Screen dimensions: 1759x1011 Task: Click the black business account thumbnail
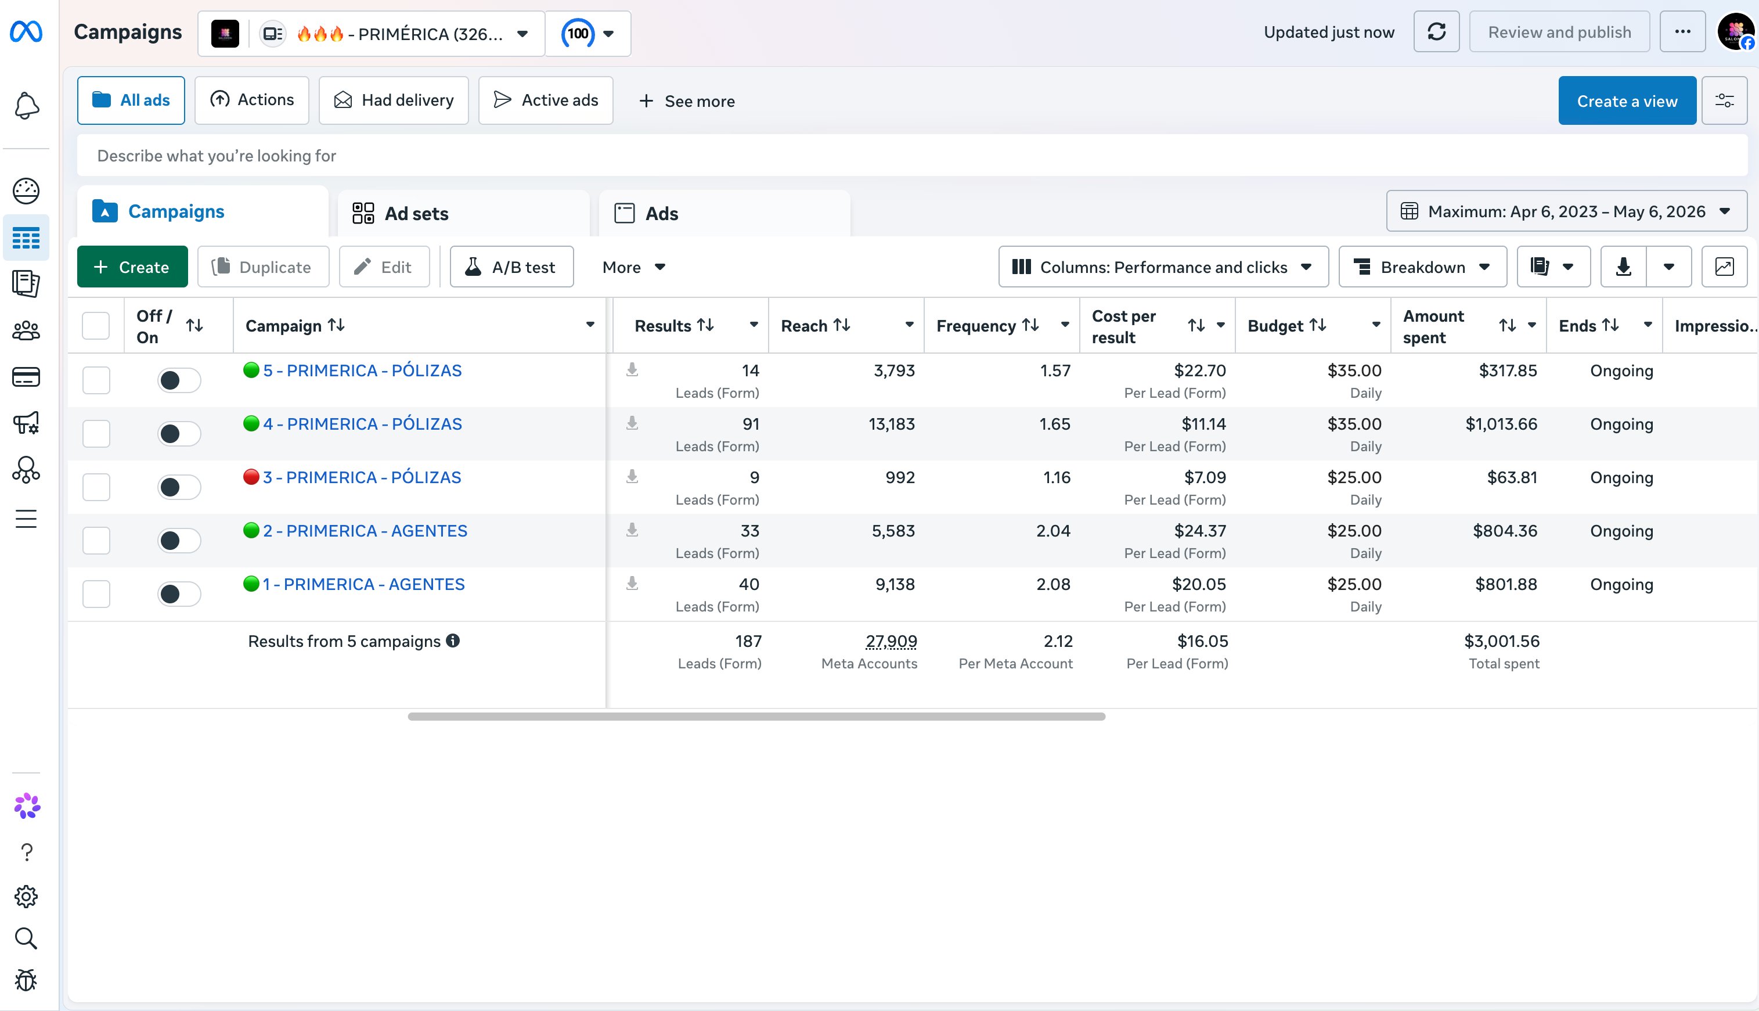[225, 33]
